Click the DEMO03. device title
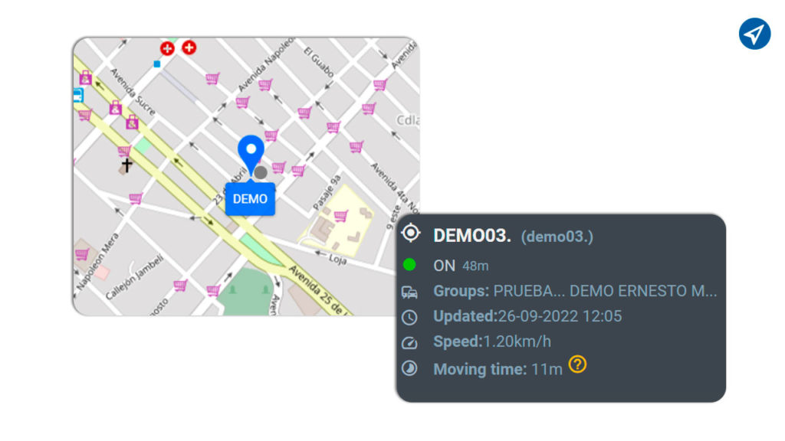The height and width of the screenshot is (441, 785). coord(472,236)
